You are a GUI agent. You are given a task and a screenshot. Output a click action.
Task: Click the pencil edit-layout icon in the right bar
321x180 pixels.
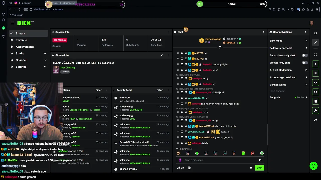tap(315, 42)
